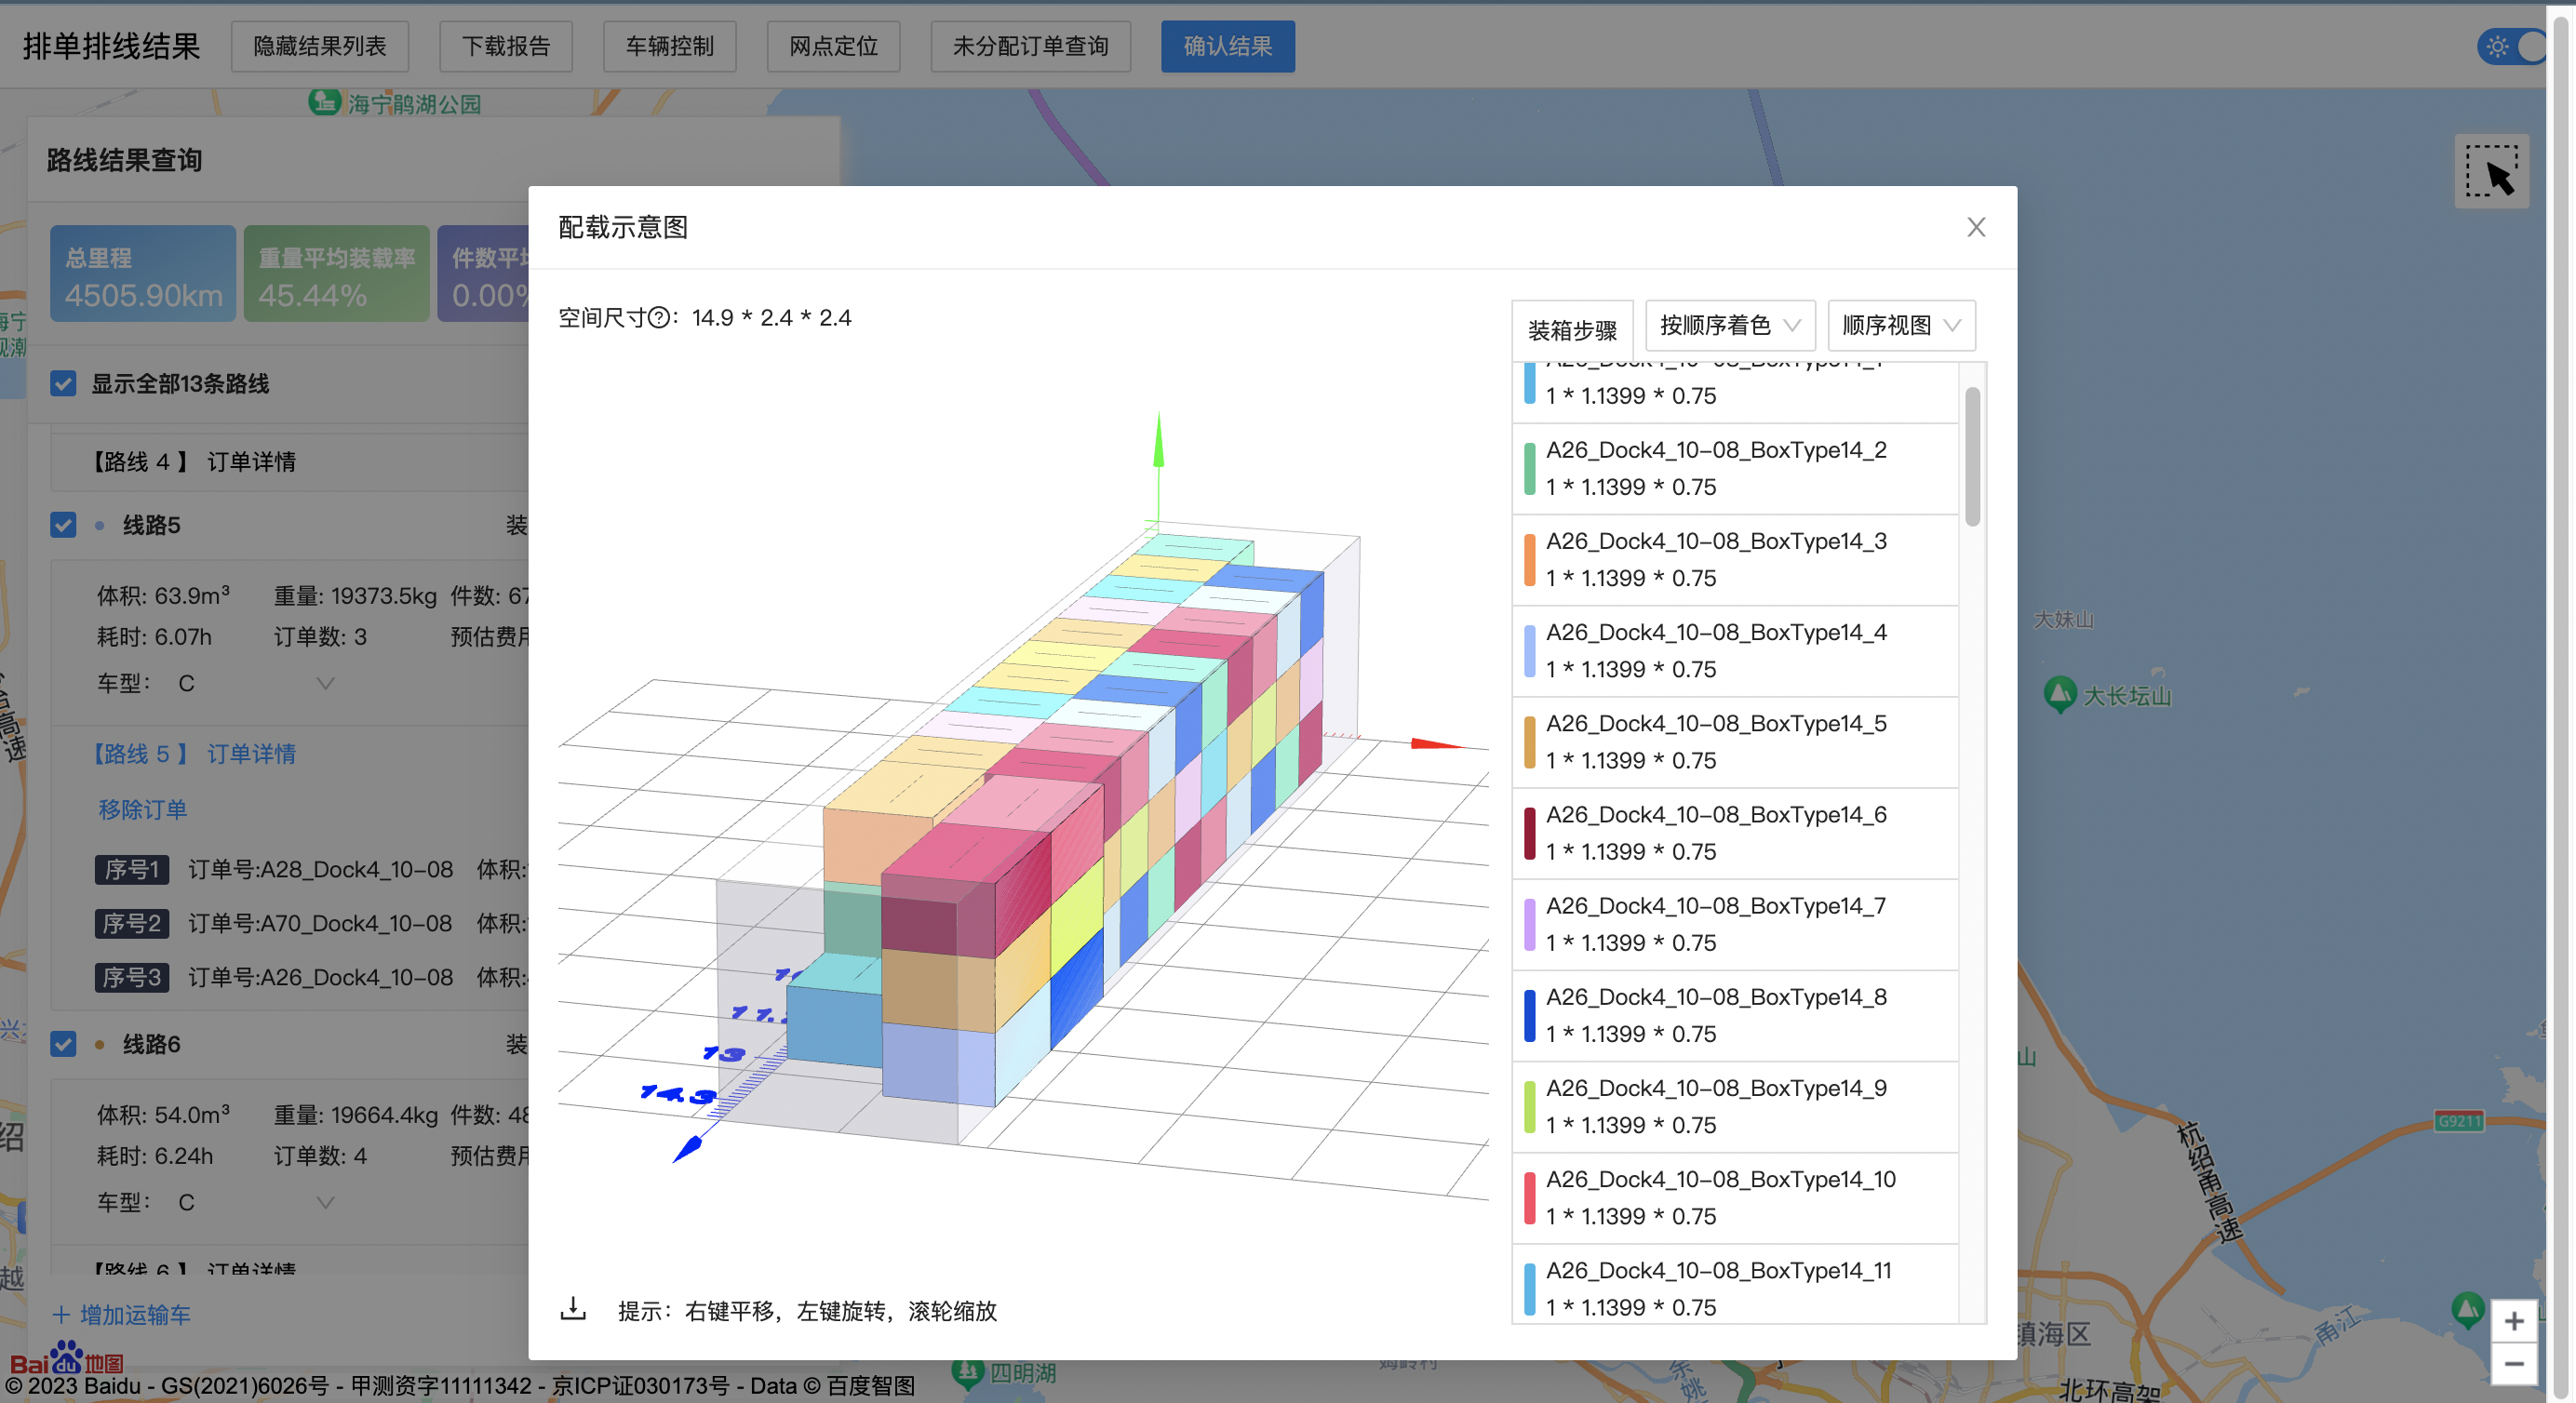Activate the box selection cursor tool
Screen dimensions: 2576x1403
[2490, 172]
